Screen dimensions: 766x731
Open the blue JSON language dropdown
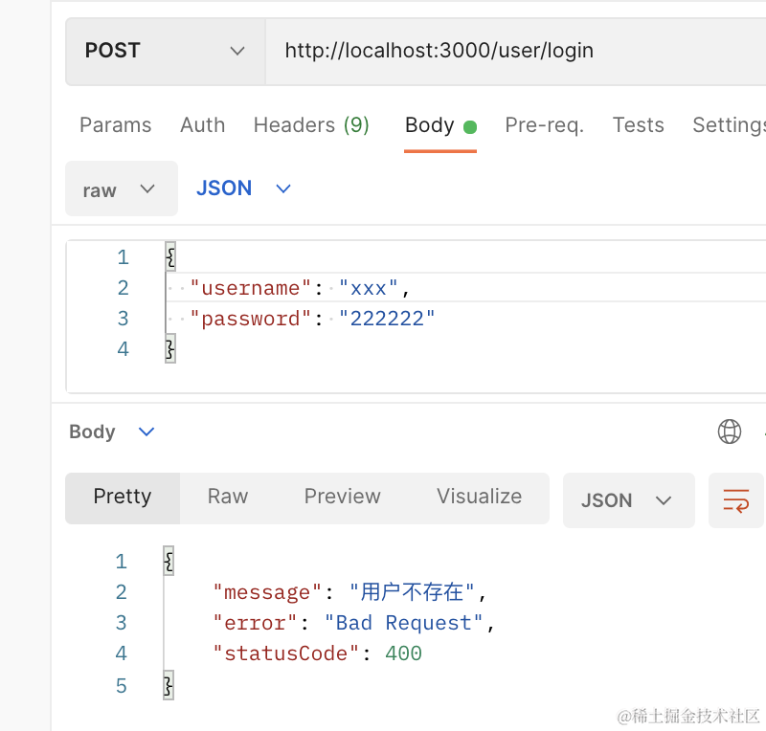coord(243,188)
